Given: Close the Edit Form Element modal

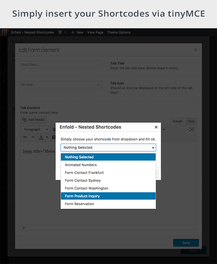Looking at the screenshot, I should pyautogui.click(x=195, y=50).
